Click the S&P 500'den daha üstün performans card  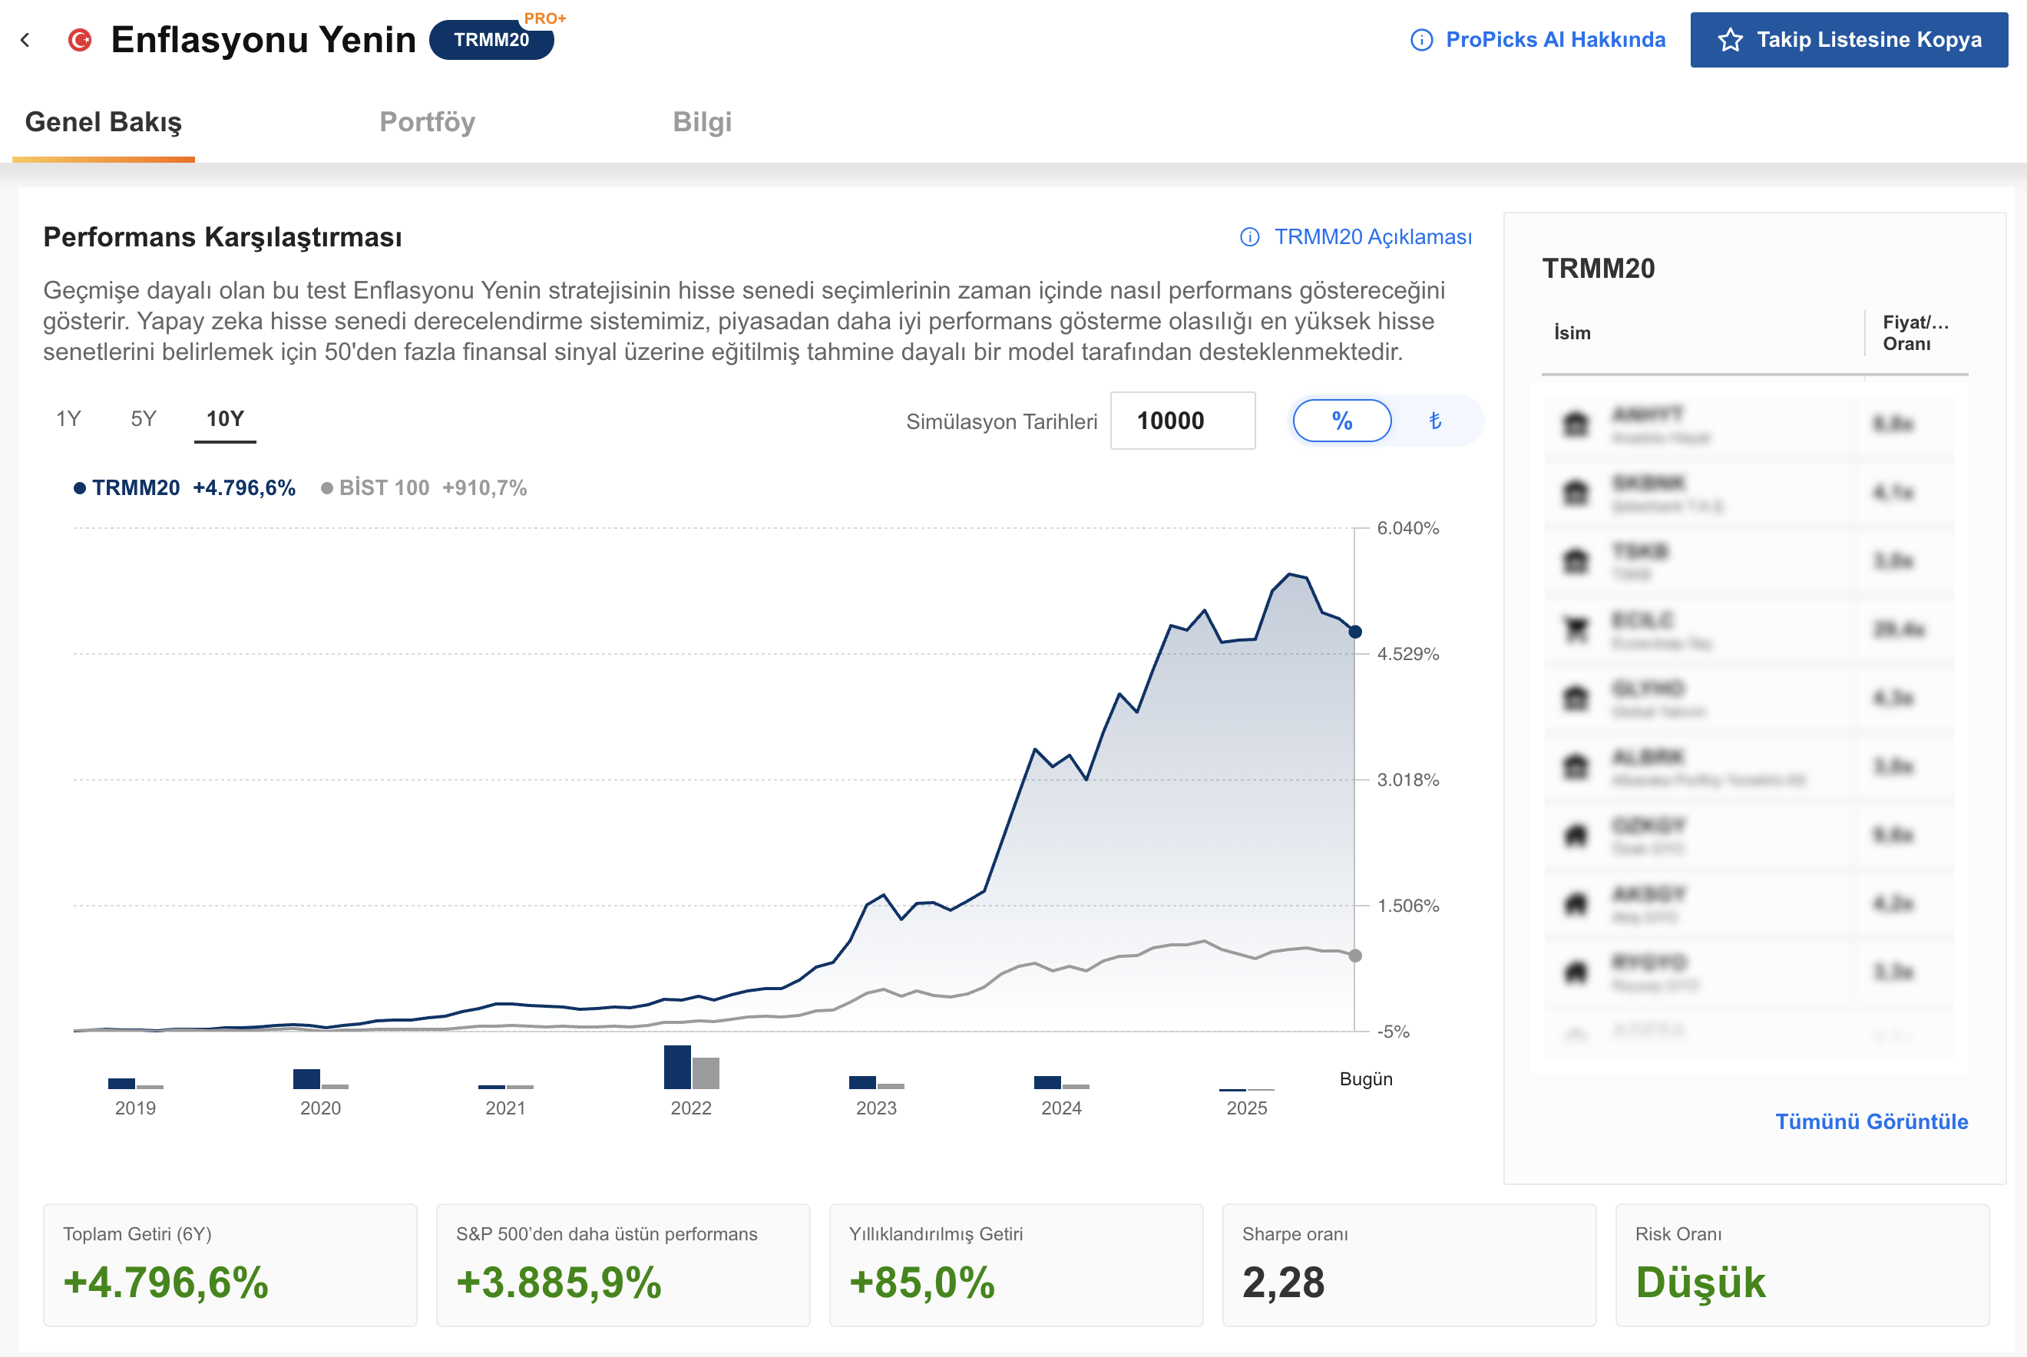tap(623, 1264)
